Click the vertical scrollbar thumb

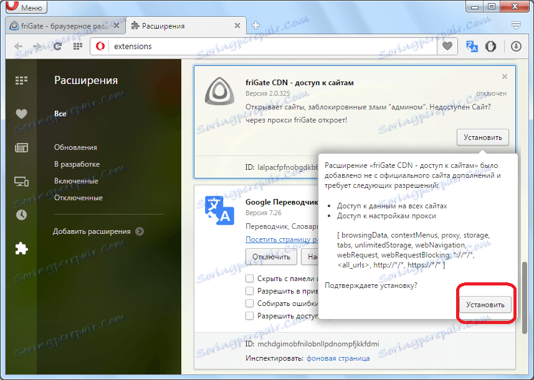click(525, 298)
